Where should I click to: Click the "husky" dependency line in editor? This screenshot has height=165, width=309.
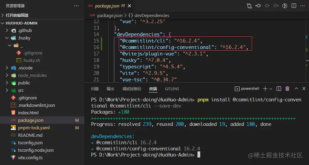pos(145,60)
